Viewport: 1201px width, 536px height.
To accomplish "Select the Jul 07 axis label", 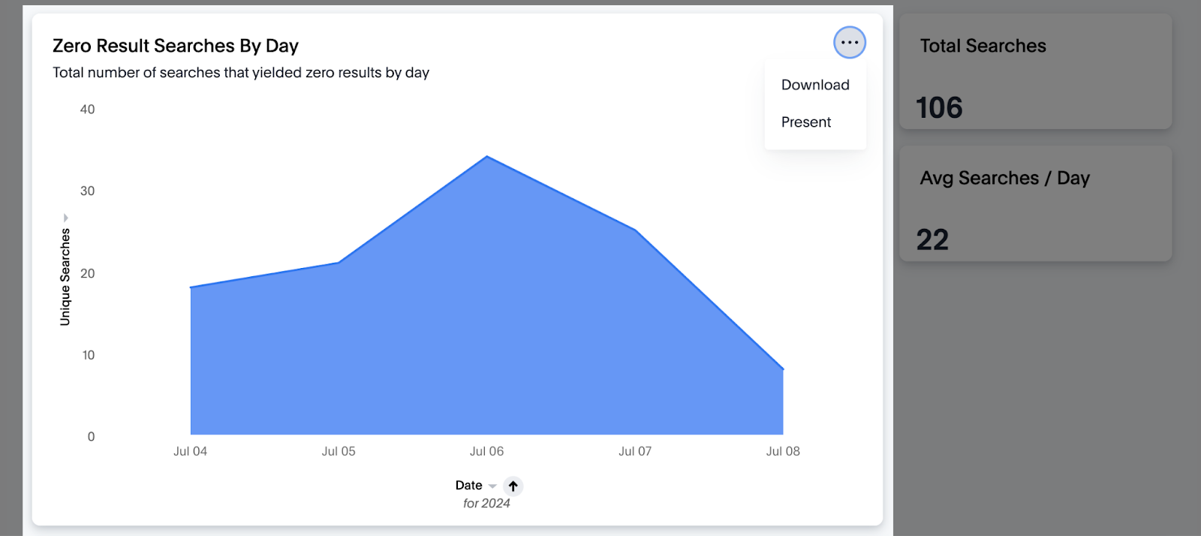I will [635, 451].
